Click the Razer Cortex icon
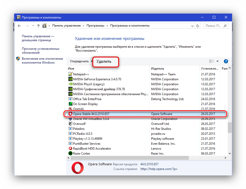Screen dimensions: 246x189 [x=70, y=154]
